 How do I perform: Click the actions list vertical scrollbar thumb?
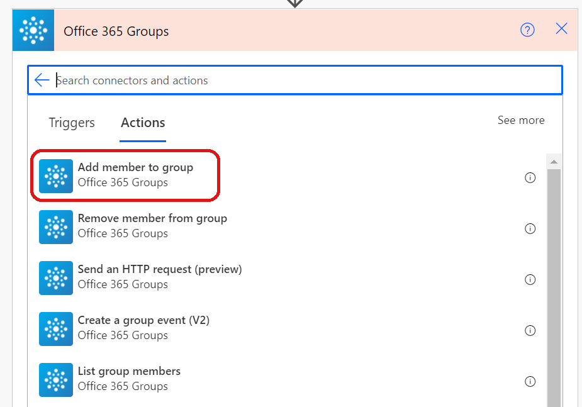coord(554,288)
